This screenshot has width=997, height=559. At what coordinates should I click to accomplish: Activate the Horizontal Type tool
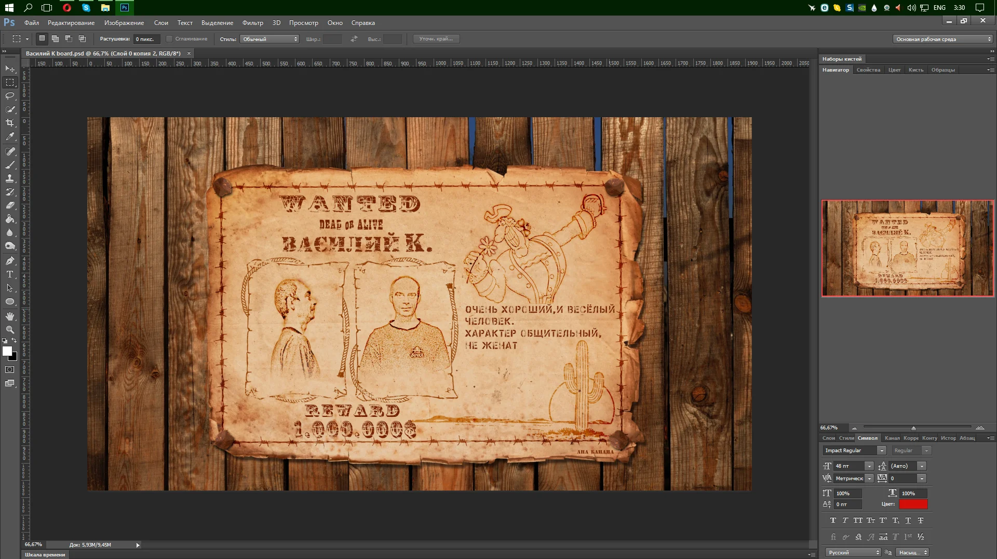point(10,274)
